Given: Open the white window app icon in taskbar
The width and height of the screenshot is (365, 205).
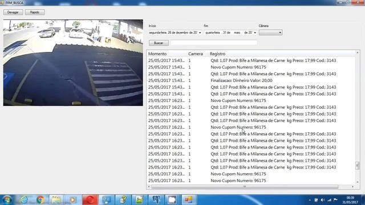Looking at the screenshot, I should point(172,200).
